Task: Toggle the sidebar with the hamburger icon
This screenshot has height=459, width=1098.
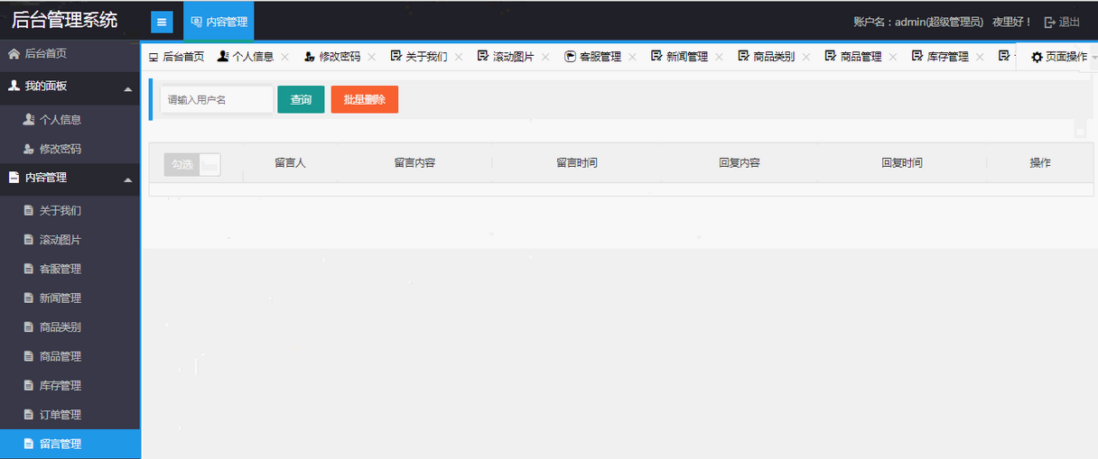Action: (162, 22)
